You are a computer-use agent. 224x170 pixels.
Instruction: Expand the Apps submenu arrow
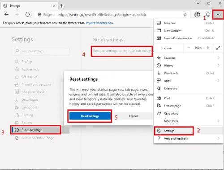point(219,81)
